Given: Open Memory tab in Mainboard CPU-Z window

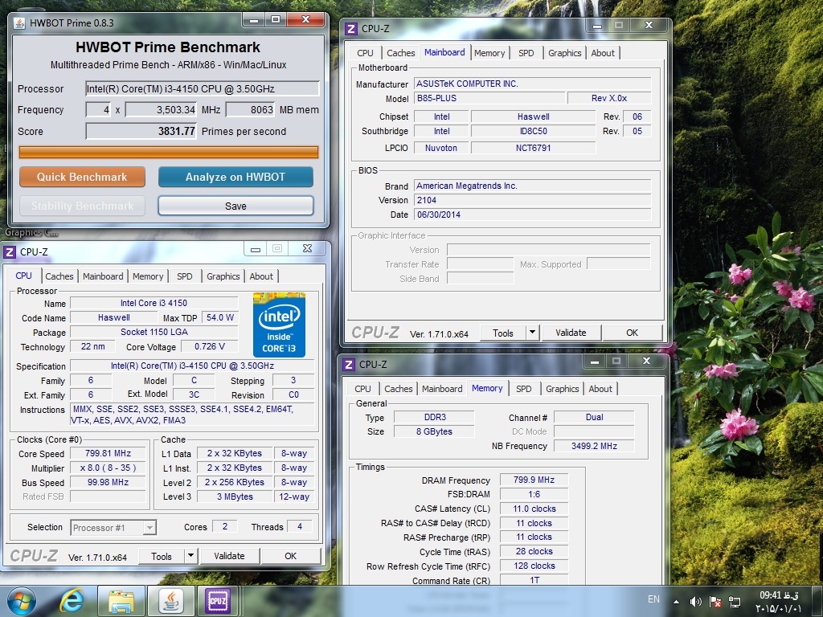Looking at the screenshot, I should coord(489,53).
